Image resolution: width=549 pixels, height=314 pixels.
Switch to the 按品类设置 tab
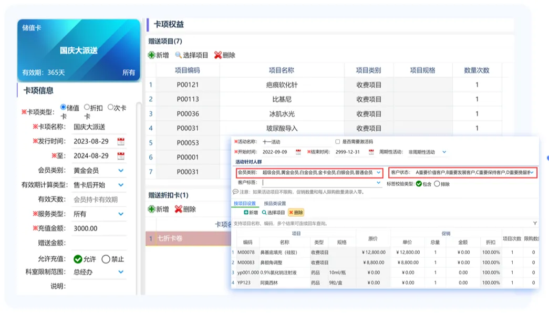(x=274, y=203)
